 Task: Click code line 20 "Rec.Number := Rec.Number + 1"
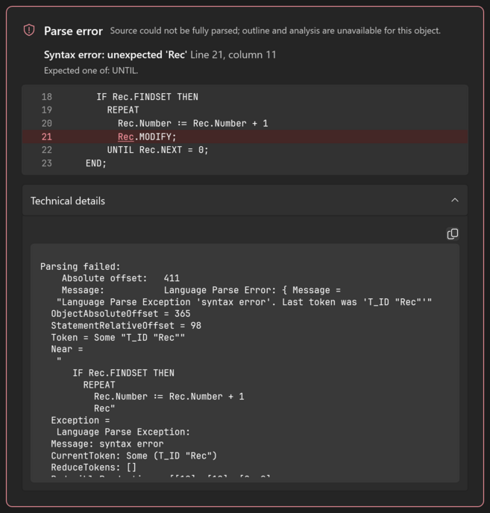[192, 123]
